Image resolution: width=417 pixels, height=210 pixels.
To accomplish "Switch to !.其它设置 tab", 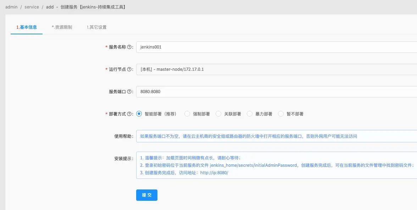I will (97, 27).
